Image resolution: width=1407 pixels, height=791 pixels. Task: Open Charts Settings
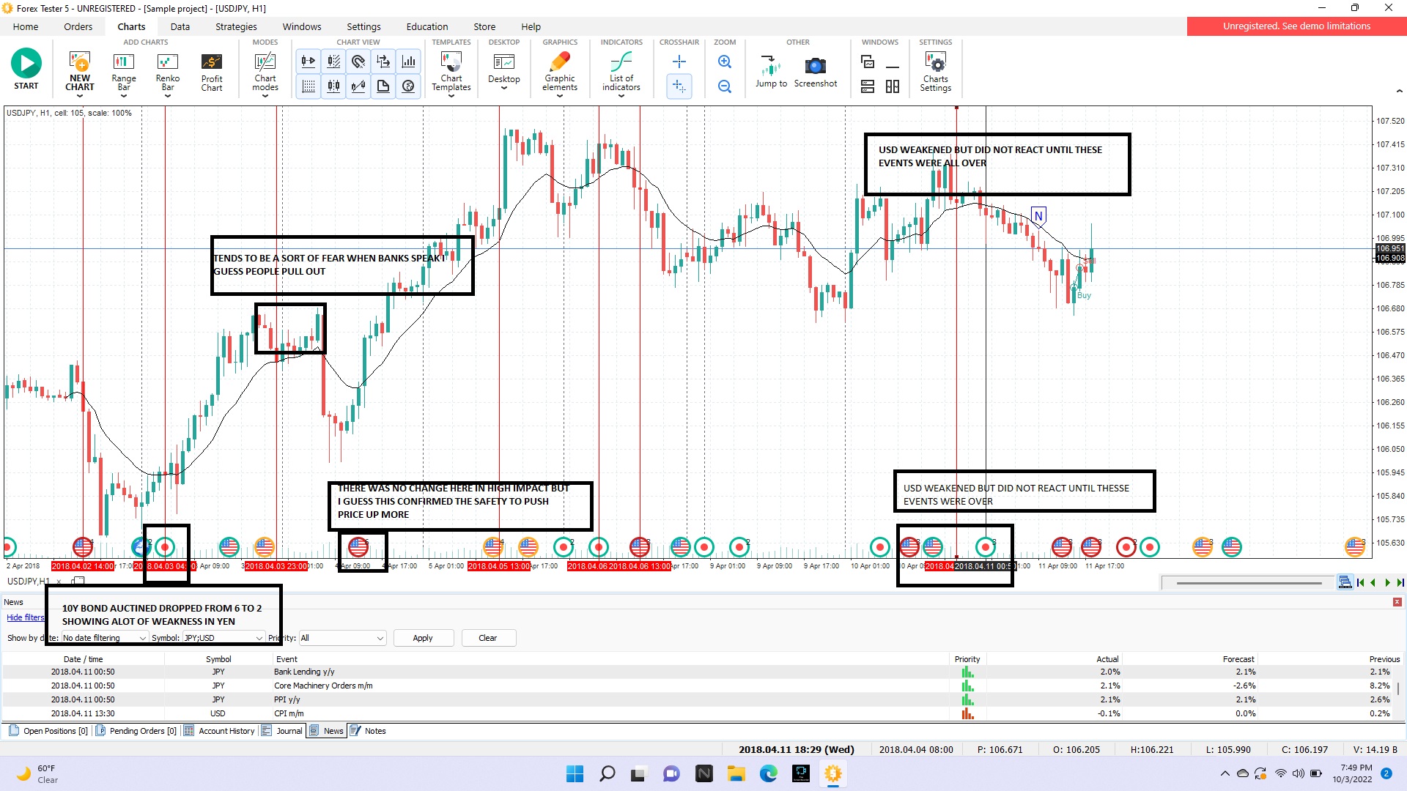(935, 72)
